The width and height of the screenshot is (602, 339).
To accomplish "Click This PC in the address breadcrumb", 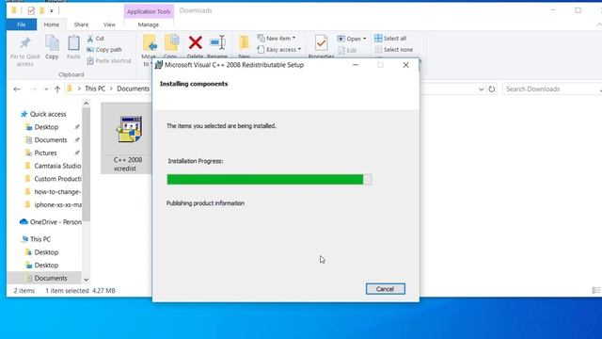I will pyautogui.click(x=95, y=89).
